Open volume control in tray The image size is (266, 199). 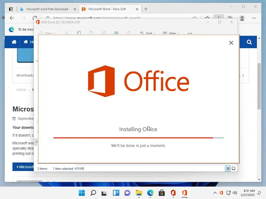coord(235,193)
